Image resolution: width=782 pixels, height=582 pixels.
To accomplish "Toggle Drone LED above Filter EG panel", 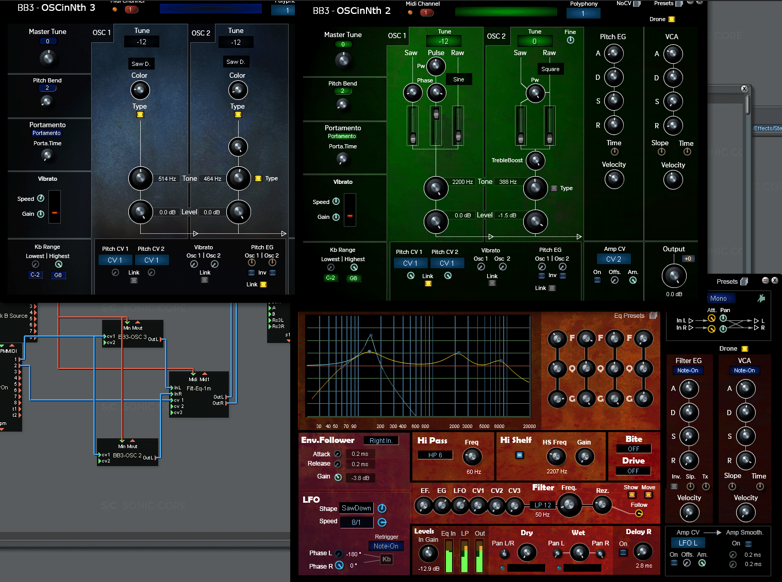I will click(744, 349).
